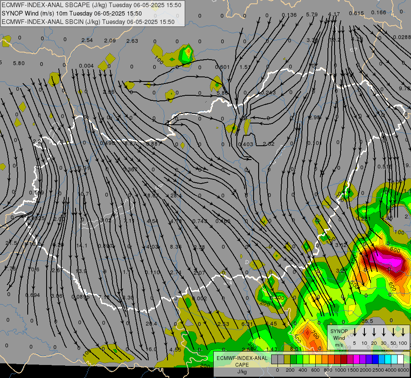Click the map value 14.1
This screenshot has width=411, height=378.
[81, 246]
